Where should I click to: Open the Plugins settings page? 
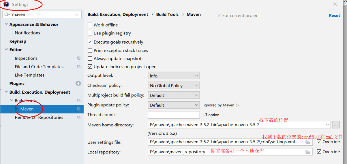pyautogui.click(x=17, y=84)
